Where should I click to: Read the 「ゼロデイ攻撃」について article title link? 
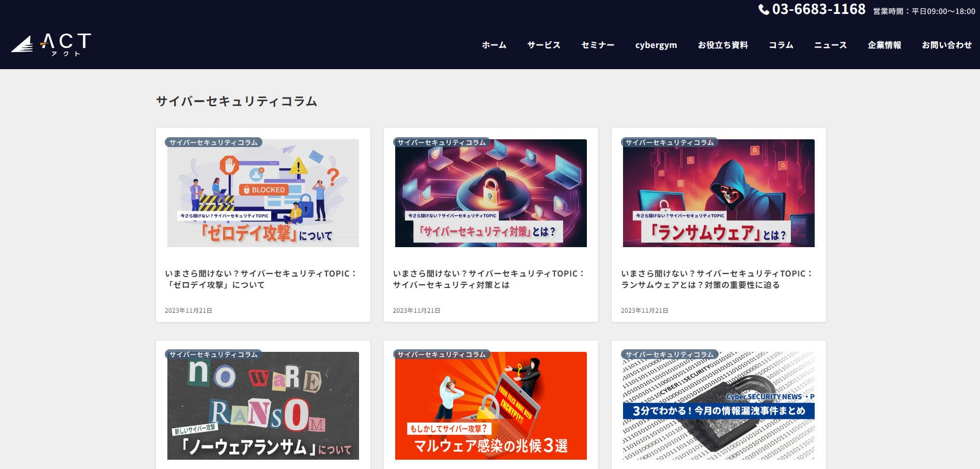click(261, 279)
